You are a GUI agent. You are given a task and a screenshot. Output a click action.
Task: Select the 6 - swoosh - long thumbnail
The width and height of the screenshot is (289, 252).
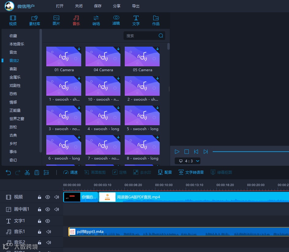pyautogui.click(x=64, y=145)
